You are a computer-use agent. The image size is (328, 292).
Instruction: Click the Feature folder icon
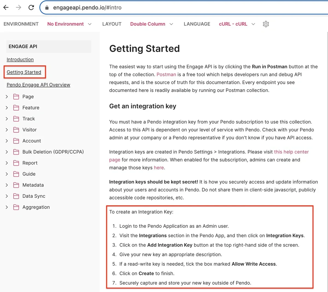pyautogui.click(x=16, y=108)
